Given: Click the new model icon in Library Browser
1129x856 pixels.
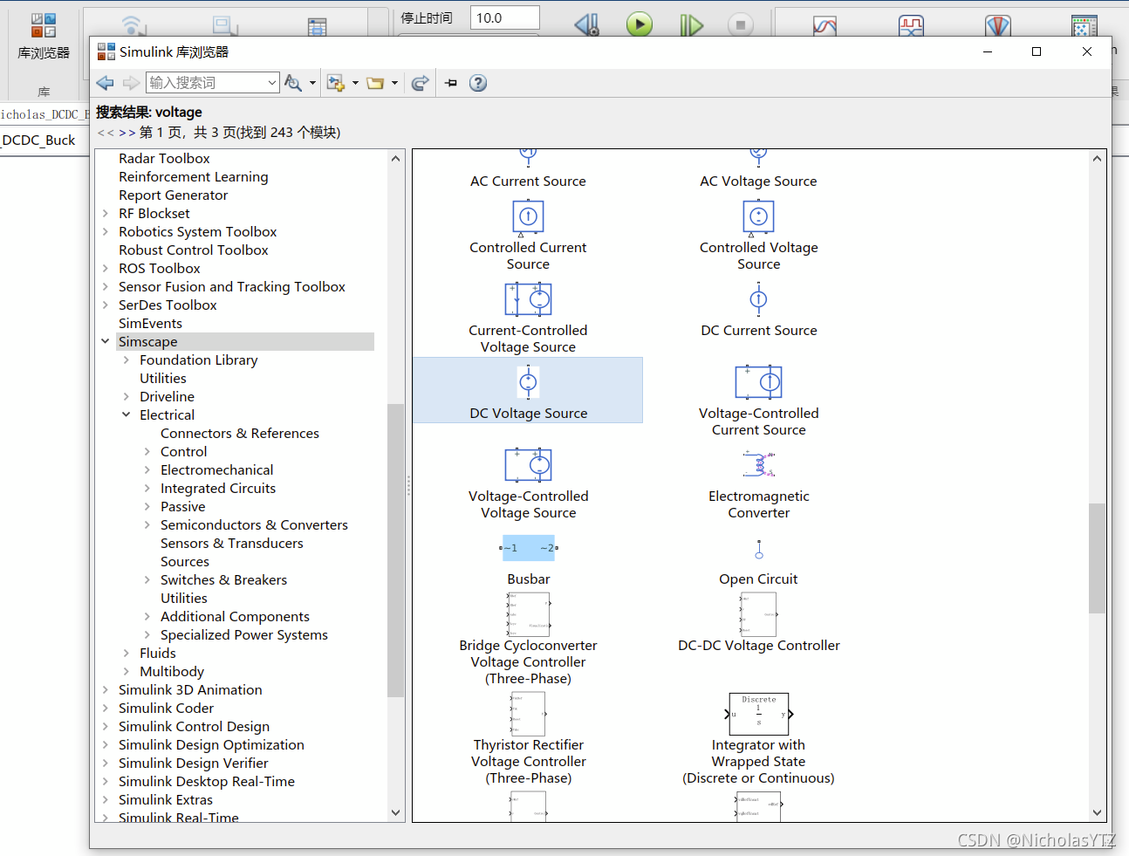Looking at the screenshot, I should click(x=336, y=83).
